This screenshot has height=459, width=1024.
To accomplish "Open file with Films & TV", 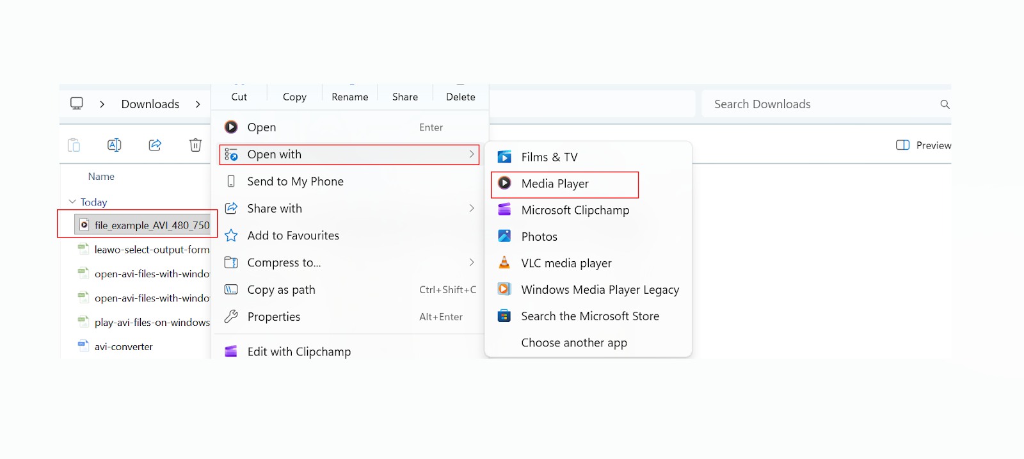I will pyautogui.click(x=588, y=157).
